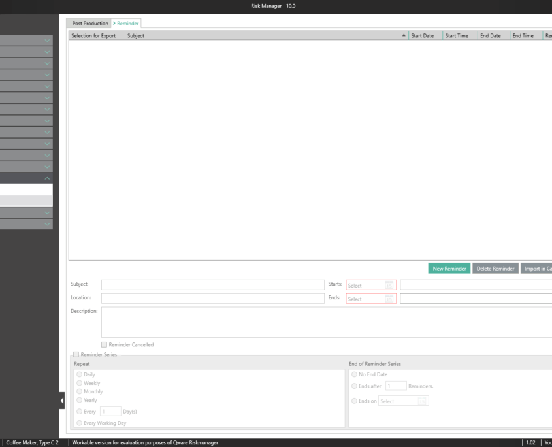Screen dimensions: 552x447
Task: Click into the Subject text field
Action: (212, 285)
